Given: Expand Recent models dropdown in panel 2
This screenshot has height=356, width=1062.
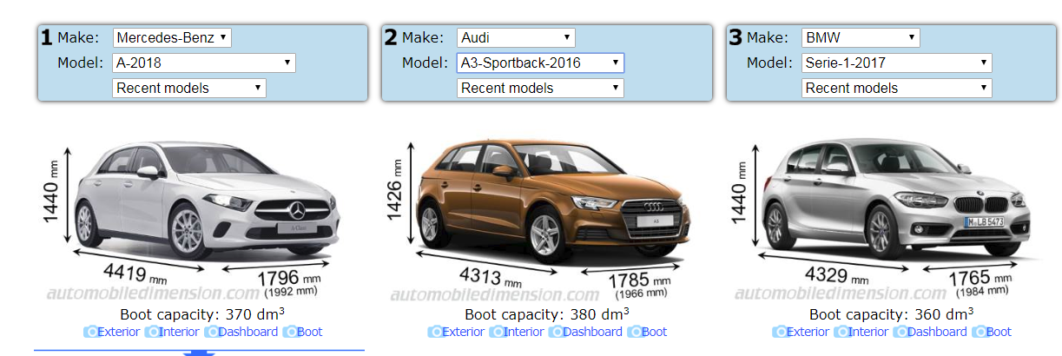Looking at the screenshot, I should (540, 88).
